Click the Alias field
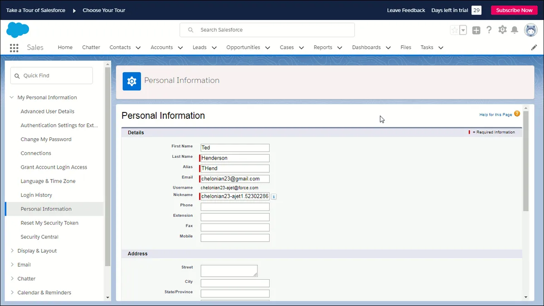 [x=235, y=169]
